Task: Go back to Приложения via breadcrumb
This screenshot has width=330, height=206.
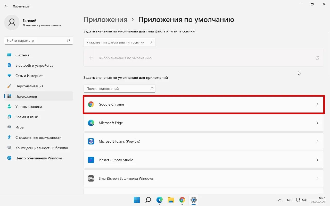Action: (x=105, y=20)
